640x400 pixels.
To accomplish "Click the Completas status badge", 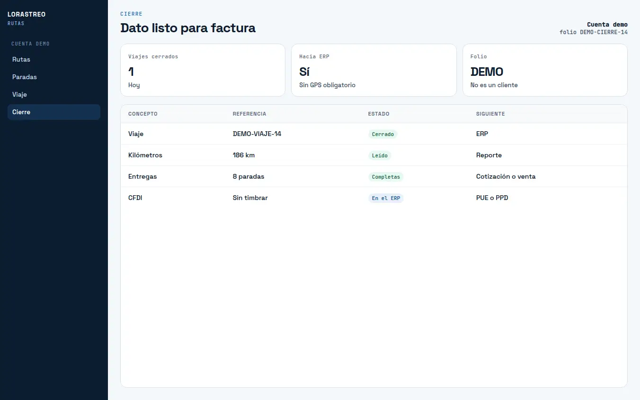I will tap(386, 177).
